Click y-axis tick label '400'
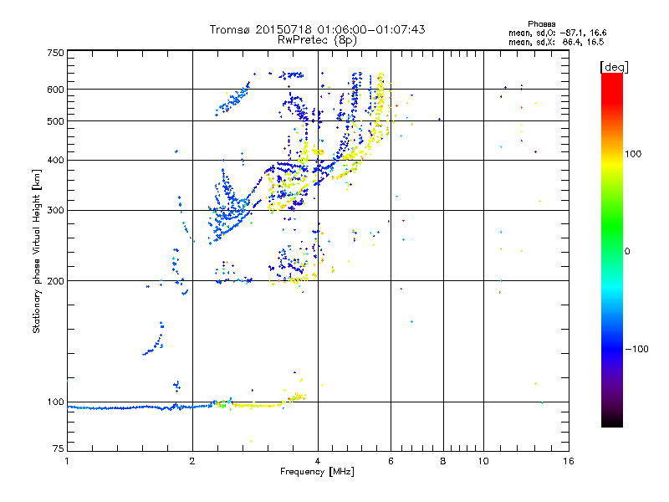 point(56,161)
